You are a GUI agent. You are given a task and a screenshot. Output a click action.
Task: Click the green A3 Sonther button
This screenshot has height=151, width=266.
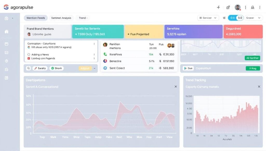pyautogui.click(x=252, y=58)
